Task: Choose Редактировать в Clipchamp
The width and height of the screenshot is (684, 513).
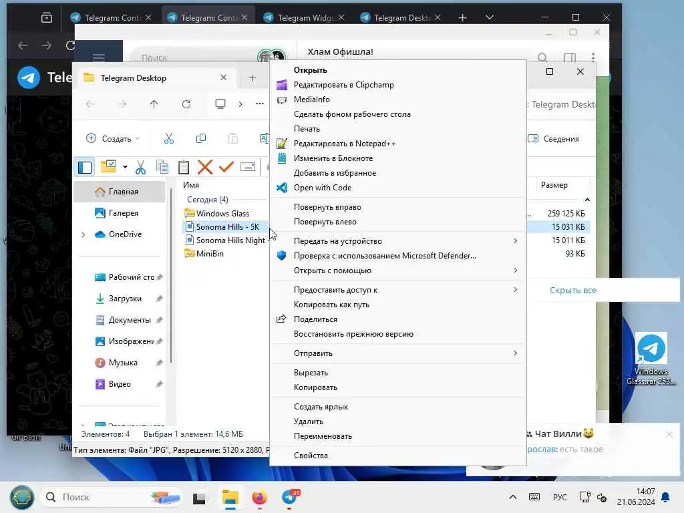Action: pyautogui.click(x=398, y=85)
